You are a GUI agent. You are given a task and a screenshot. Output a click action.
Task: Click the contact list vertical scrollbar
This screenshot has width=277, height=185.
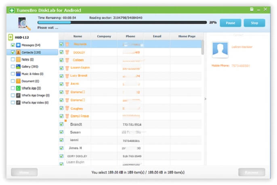[203, 48]
